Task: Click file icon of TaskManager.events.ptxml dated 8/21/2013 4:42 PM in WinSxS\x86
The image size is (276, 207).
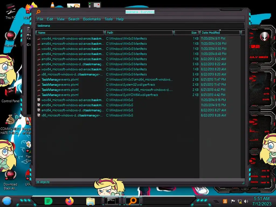Action: tap(39, 89)
